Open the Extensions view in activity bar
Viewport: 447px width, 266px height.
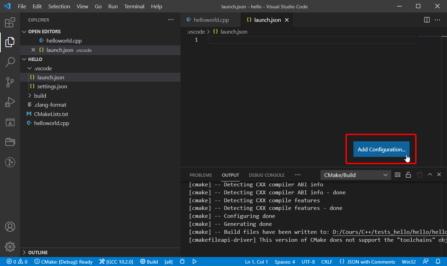[10, 23]
